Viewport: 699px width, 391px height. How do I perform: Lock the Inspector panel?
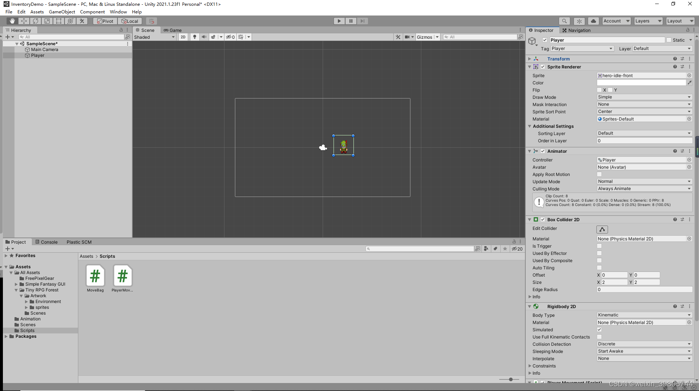coord(687,30)
